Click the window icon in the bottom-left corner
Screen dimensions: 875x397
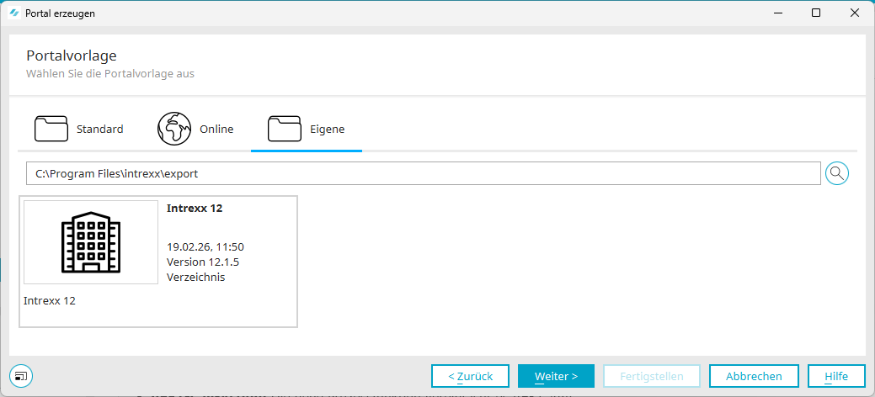tap(21, 375)
